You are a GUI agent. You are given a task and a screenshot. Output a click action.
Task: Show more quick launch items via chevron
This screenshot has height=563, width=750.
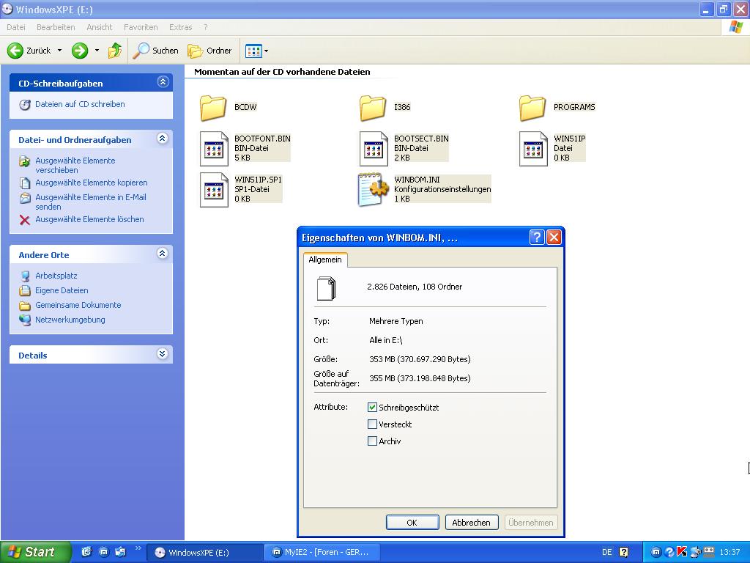tap(138, 548)
